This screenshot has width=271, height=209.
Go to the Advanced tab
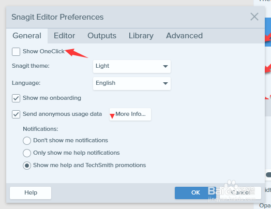[184, 36]
